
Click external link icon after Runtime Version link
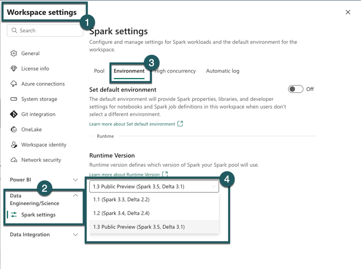pos(165,174)
